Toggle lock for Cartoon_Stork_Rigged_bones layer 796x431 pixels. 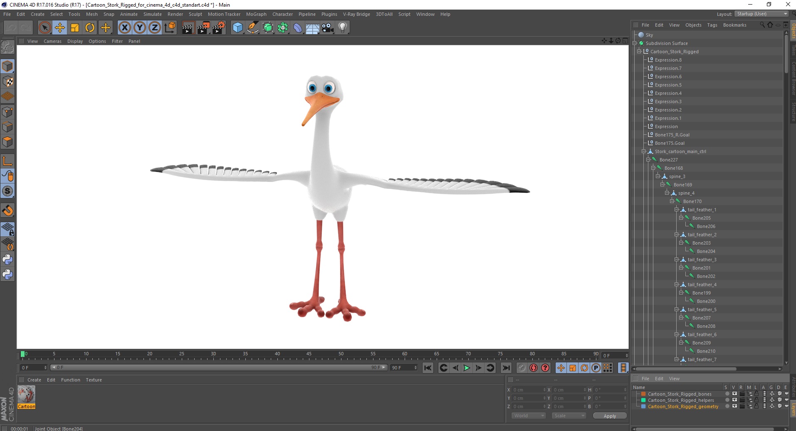[756, 394]
